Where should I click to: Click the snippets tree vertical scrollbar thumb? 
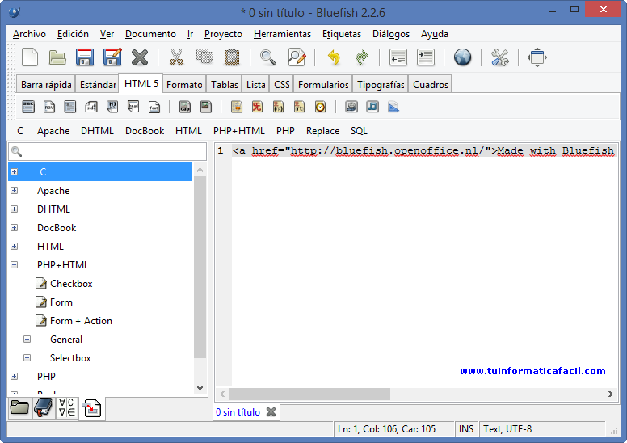tap(200, 267)
